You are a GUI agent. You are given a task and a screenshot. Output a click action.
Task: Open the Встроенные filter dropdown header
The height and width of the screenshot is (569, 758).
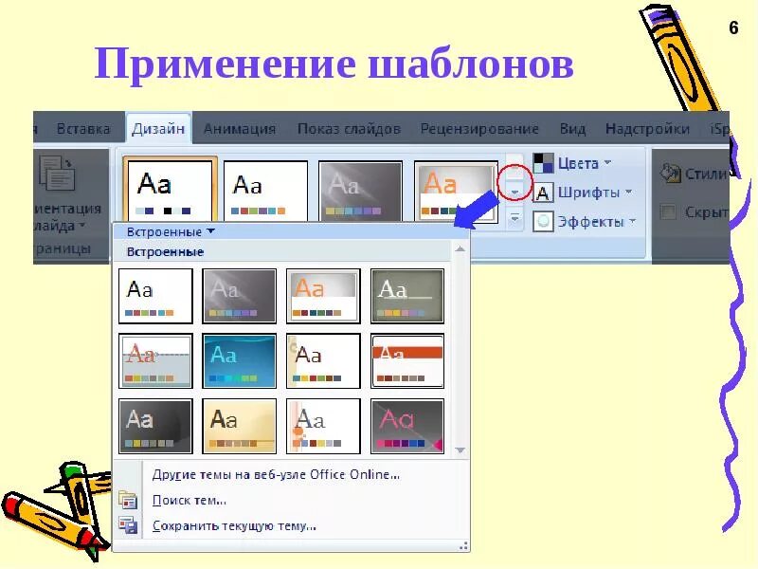[171, 231]
